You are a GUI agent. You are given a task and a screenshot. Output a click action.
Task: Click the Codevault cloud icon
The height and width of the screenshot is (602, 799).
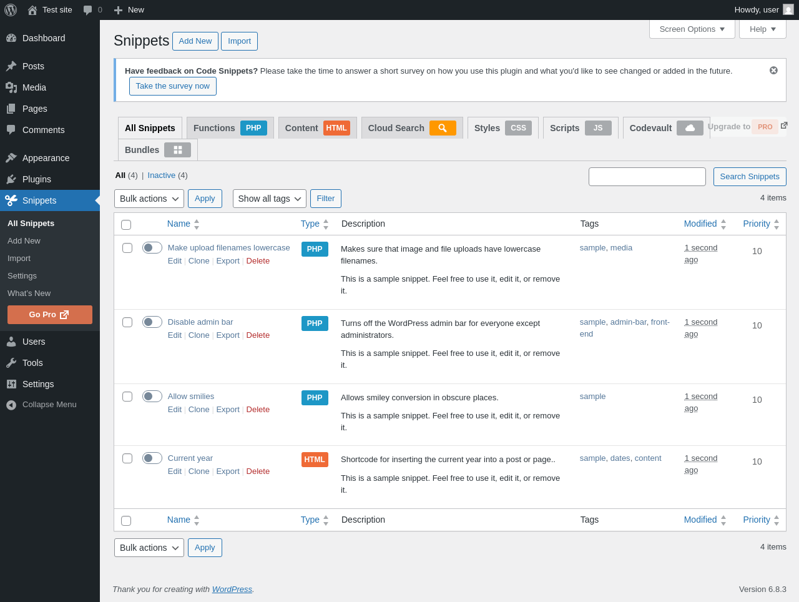690,128
